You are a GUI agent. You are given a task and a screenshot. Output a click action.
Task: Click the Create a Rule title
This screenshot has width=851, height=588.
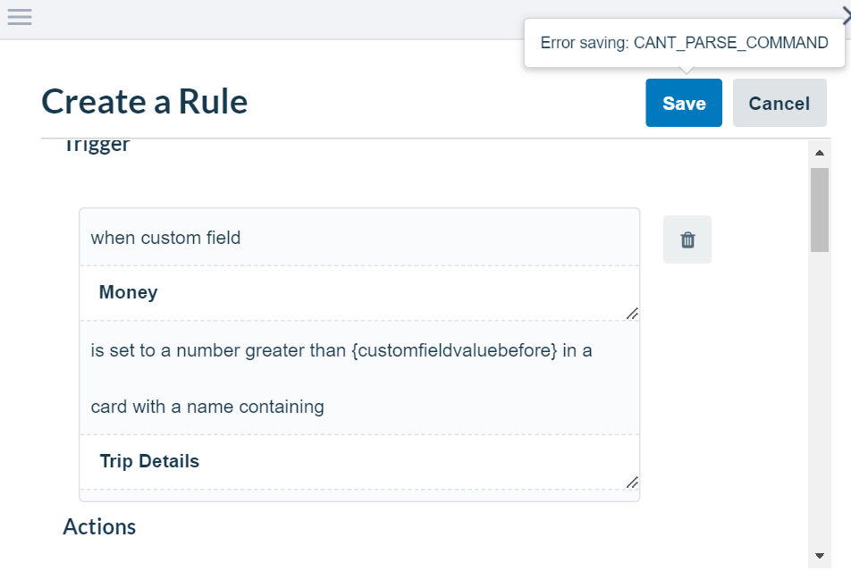[x=145, y=102]
